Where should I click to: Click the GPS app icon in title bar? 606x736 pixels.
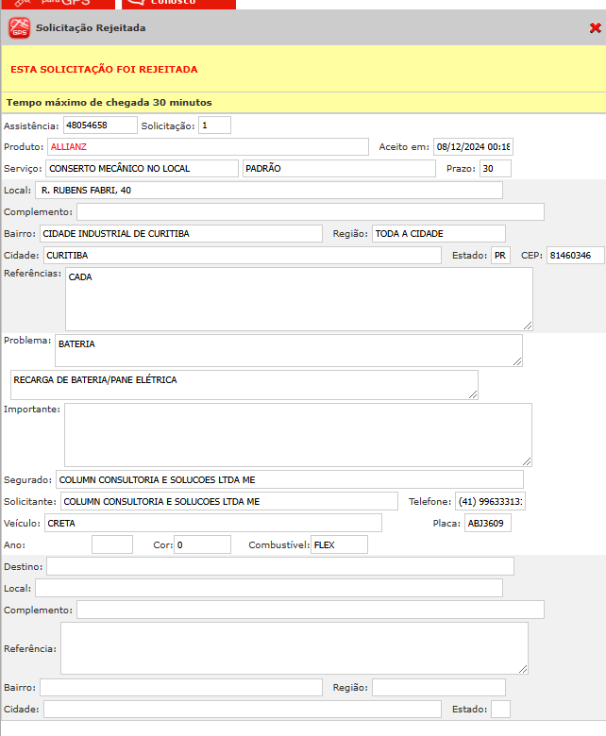19,28
